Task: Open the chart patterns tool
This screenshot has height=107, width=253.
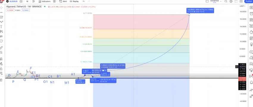Action: (x=1, y=31)
